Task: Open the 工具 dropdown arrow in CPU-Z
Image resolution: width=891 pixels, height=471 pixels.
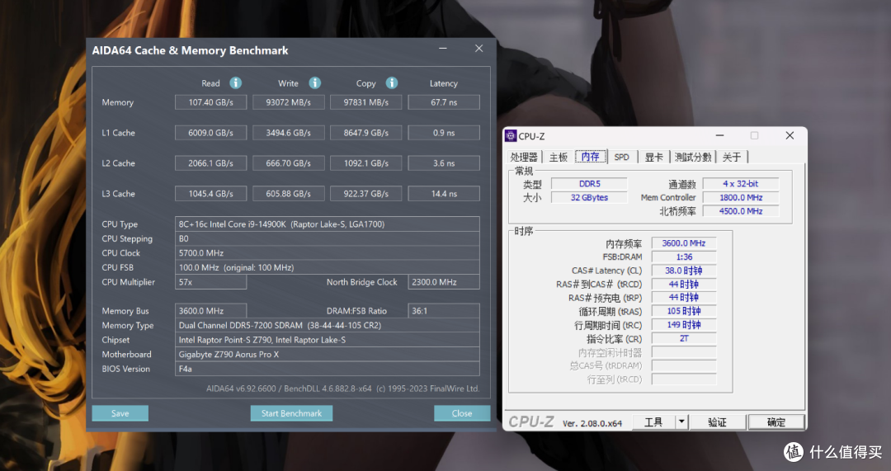Action: point(682,422)
